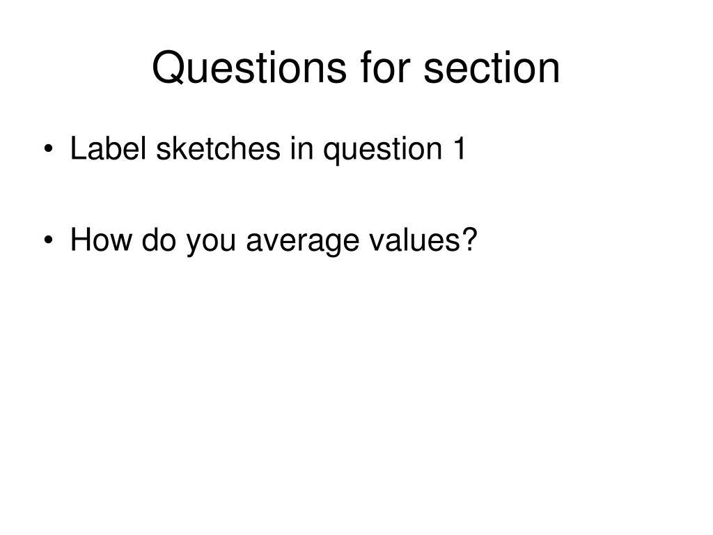Image resolution: width=713 pixels, height=535 pixels.
Task: Click the number "1" ending first bullet
Action: click(x=460, y=148)
